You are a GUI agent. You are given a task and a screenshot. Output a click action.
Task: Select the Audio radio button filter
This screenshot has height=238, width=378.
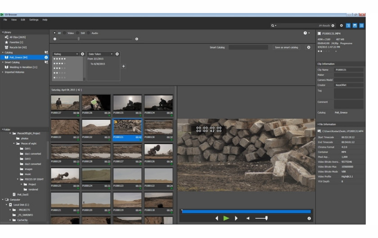click(x=89, y=33)
